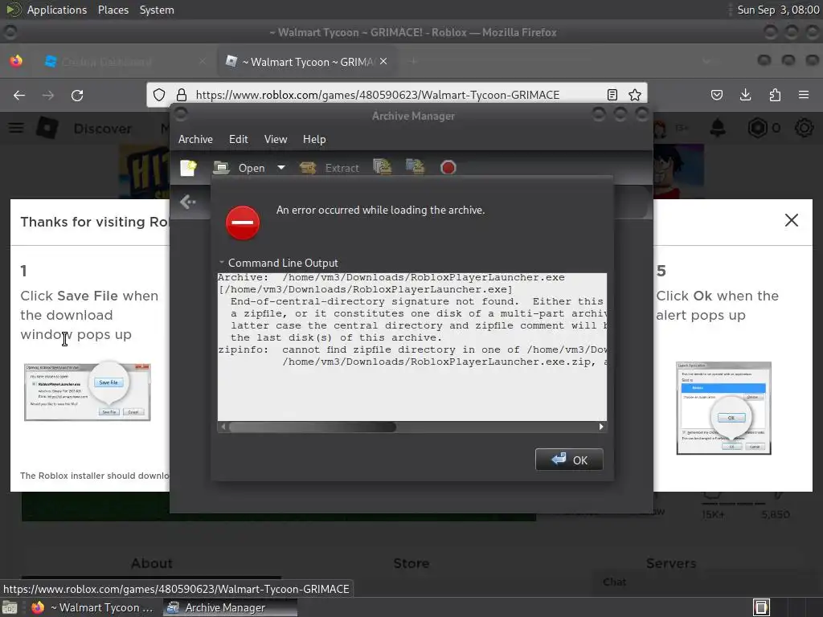Open Roblox settings gear

(804, 128)
